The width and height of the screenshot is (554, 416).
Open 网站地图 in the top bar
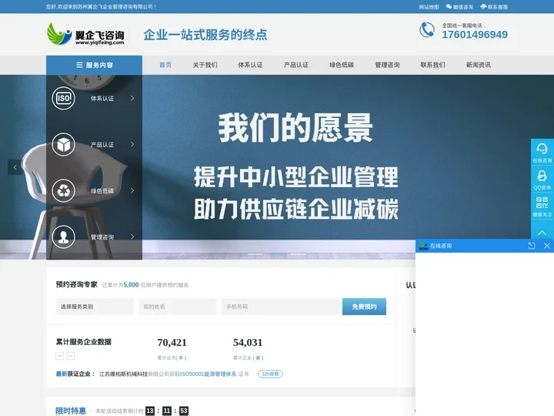point(429,7)
